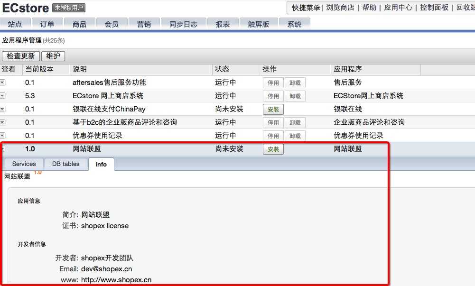Open 控制面板 from top bar
Viewport: 475px width, 286px height.
[x=434, y=8]
